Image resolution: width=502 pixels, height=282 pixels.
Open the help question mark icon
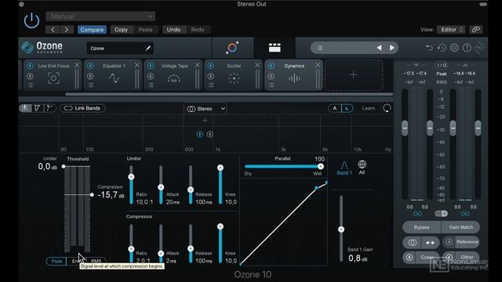[x=467, y=48]
